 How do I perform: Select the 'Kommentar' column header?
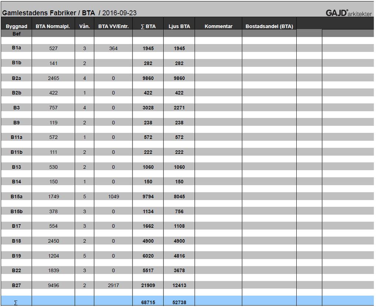click(218, 26)
